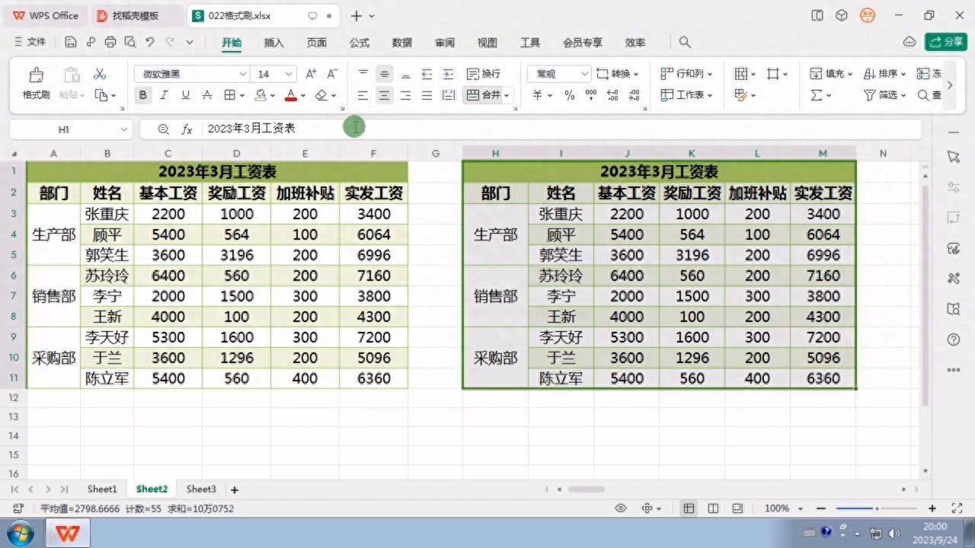Click the eye protection mode icon in status bar
This screenshot has height=548, width=975.
point(621,508)
